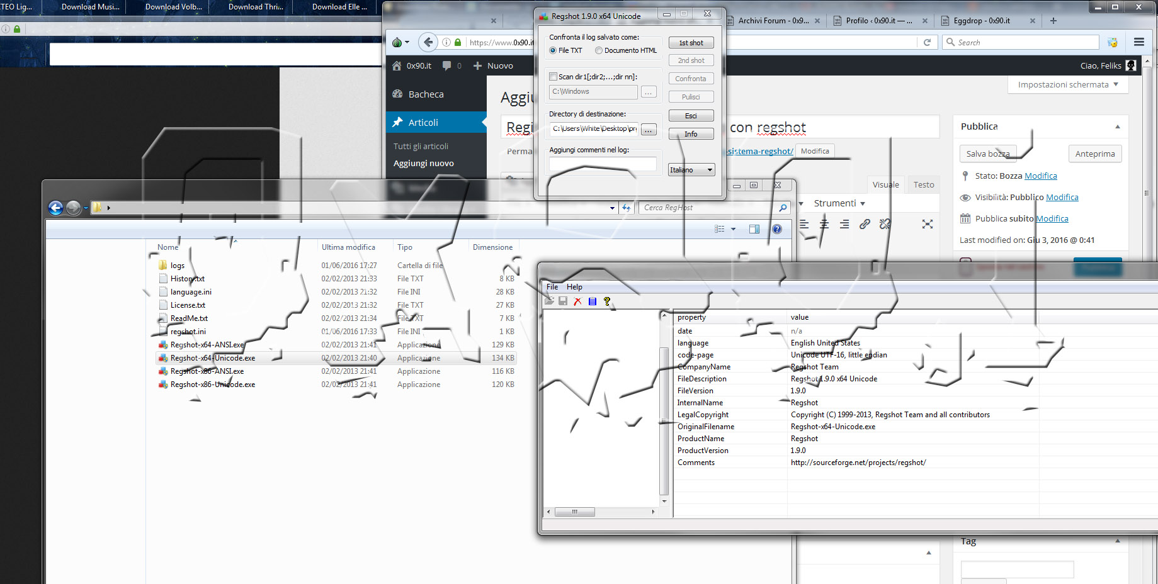Click the Modifica permalink button
Image resolution: width=1158 pixels, height=584 pixels.
[x=815, y=151]
